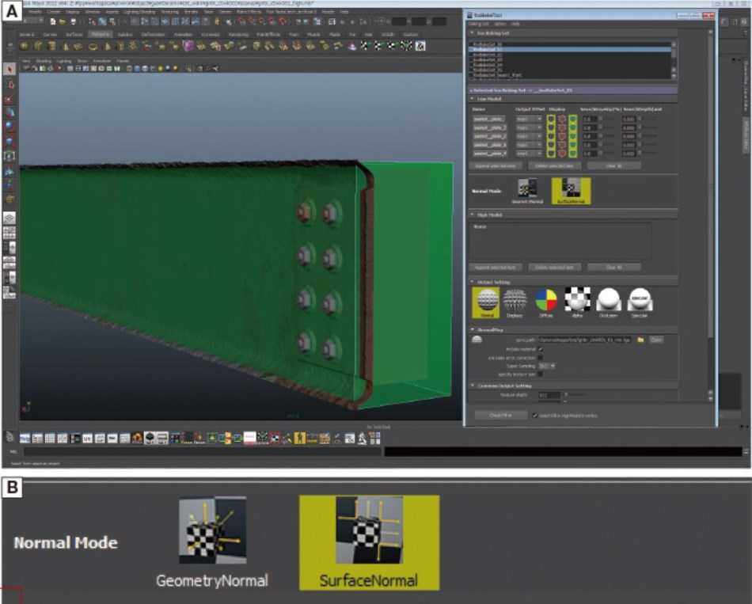Select Alpha checker output icon
The height and width of the screenshot is (604, 752).
pyautogui.click(x=577, y=302)
